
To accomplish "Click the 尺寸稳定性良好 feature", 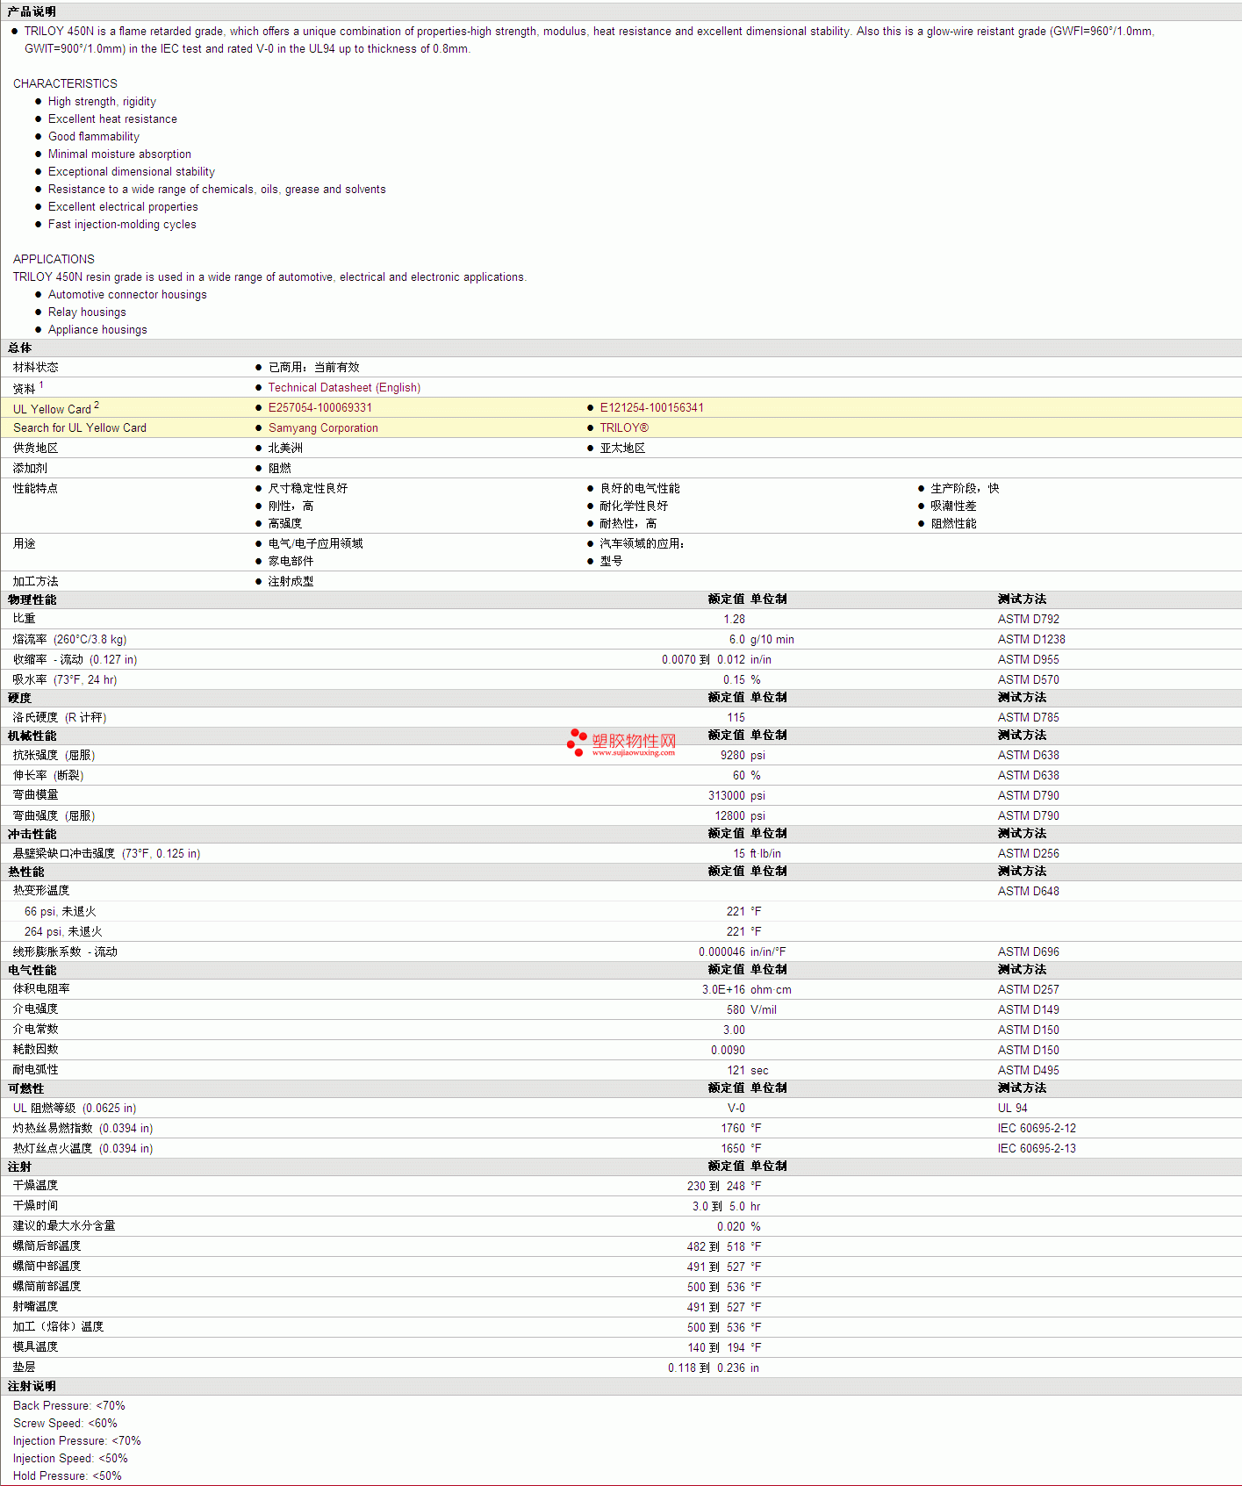I will pyautogui.click(x=308, y=489).
